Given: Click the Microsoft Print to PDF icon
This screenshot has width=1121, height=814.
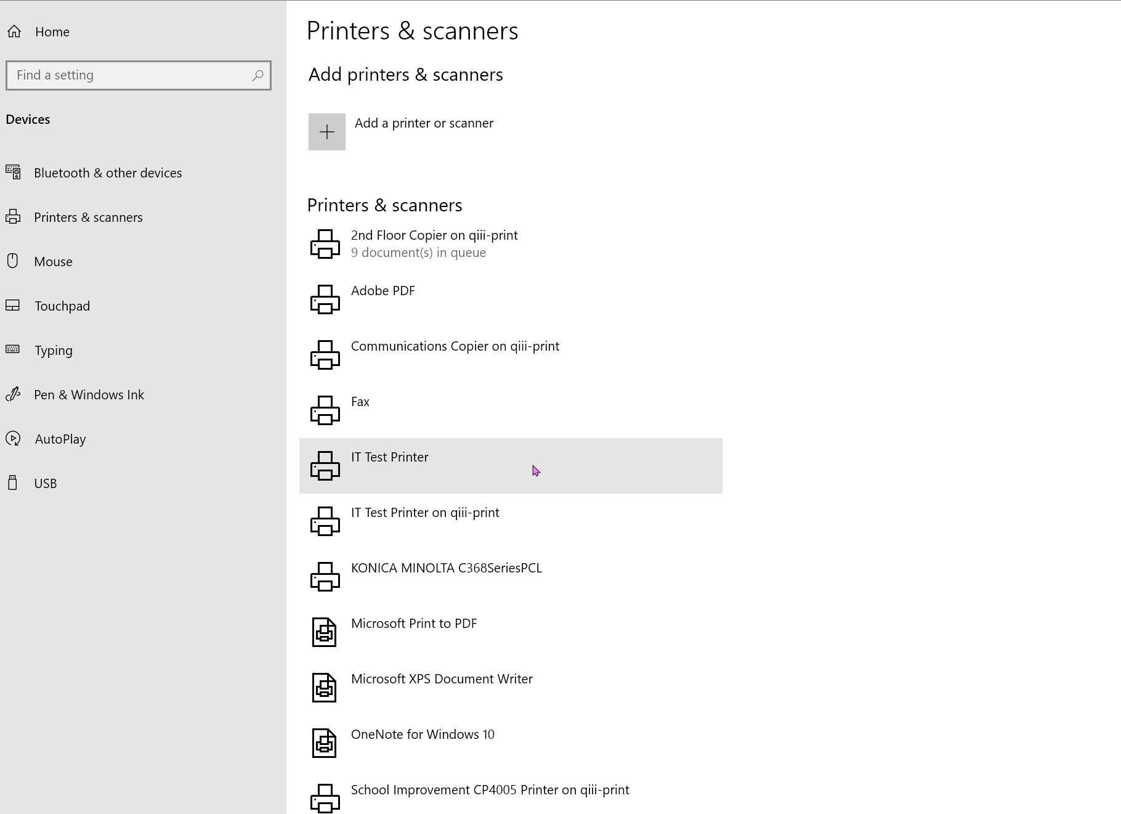Looking at the screenshot, I should (324, 632).
